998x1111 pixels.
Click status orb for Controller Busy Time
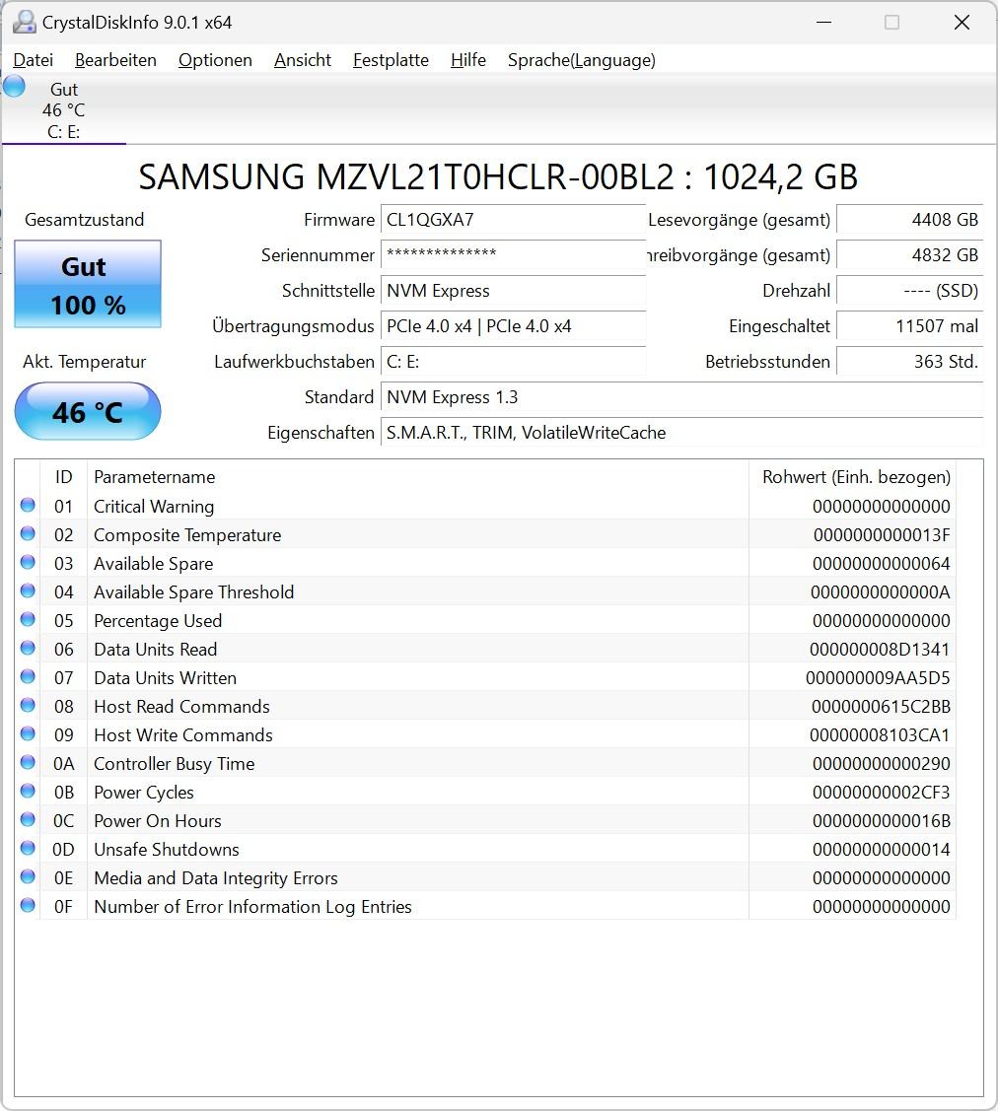[x=28, y=762]
